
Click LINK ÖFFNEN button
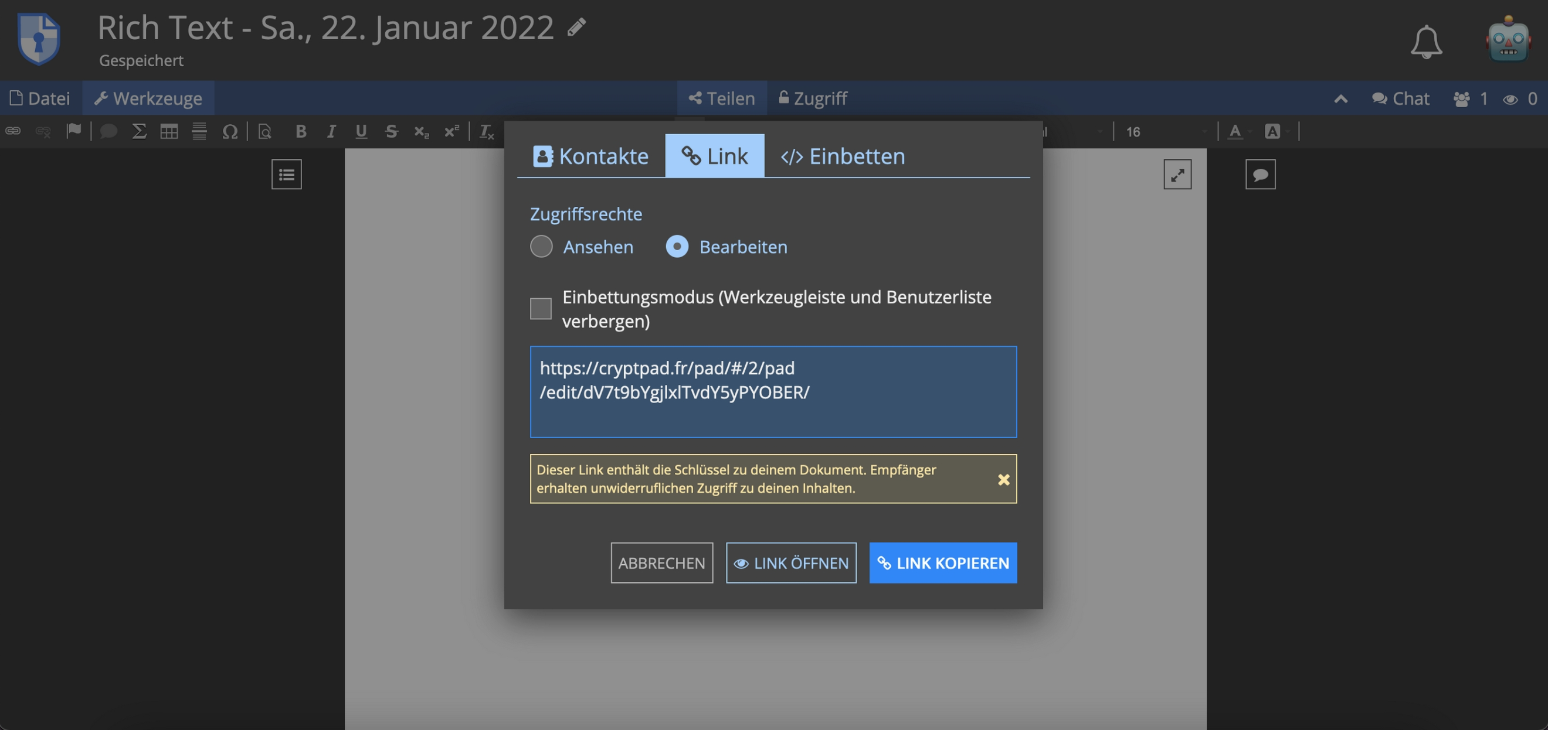[x=791, y=562]
